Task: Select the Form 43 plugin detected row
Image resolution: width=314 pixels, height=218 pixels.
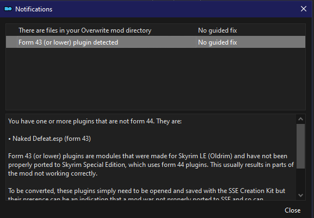Action: [156, 42]
